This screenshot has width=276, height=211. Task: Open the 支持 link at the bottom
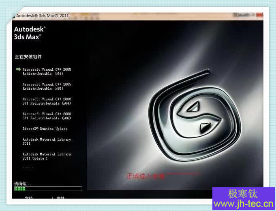pos(61,198)
